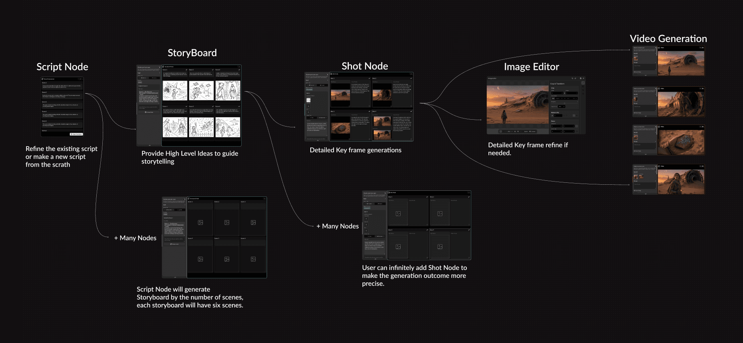
Task: Click play icon on wide desert video node
Action: (x=703, y=48)
